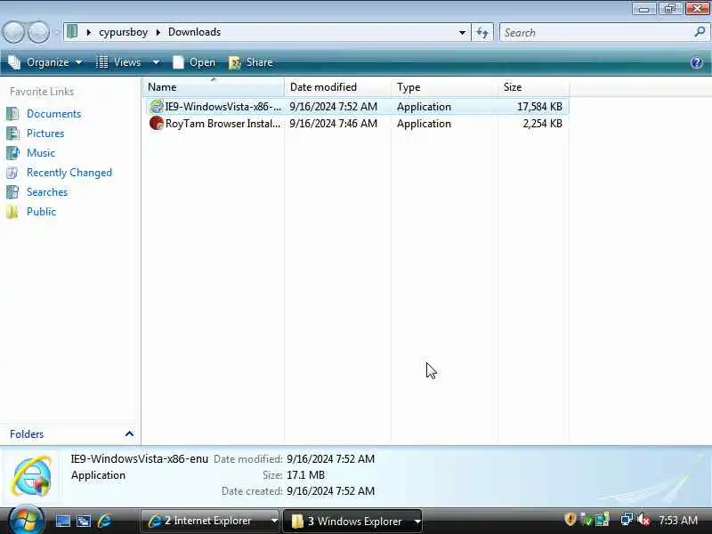712x534 pixels.
Task: Open Searches favorite link
Action: [47, 192]
